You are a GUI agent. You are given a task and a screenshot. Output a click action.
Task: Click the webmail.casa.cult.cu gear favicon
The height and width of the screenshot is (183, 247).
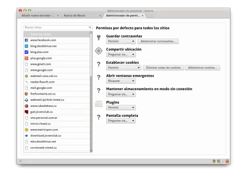tap(26, 76)
